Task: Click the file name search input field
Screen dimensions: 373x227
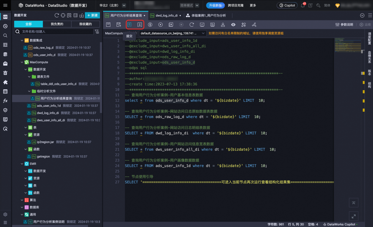Action: click(x=54, y=32)
